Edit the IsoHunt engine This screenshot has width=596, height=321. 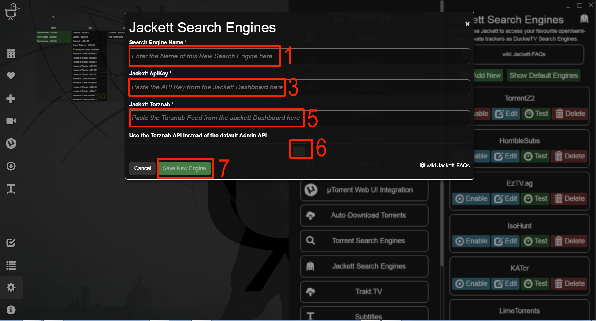click(x=505, y=241)
